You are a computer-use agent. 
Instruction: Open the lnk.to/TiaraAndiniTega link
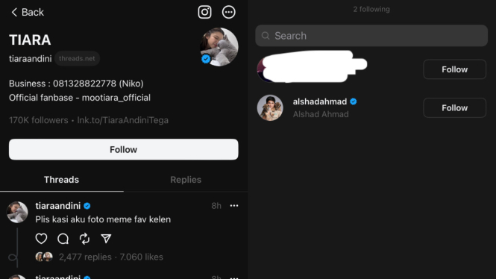coord(123,120)
